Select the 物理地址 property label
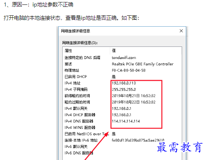Viewport: 206px width, 160px height. point(72,70)
